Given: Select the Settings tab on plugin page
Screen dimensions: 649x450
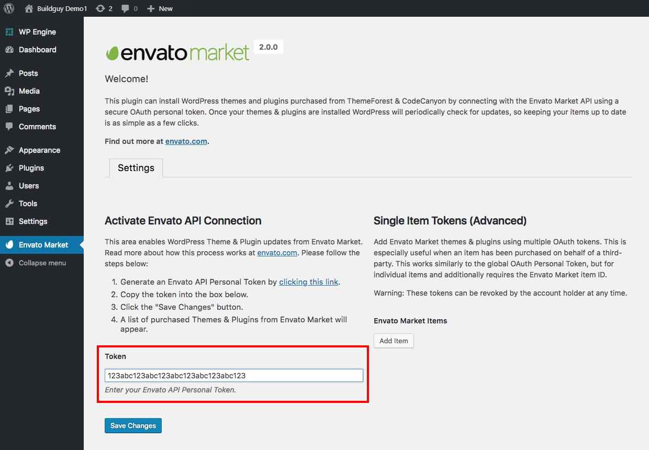Looking at the screenshot, I should tap(136, 168).
